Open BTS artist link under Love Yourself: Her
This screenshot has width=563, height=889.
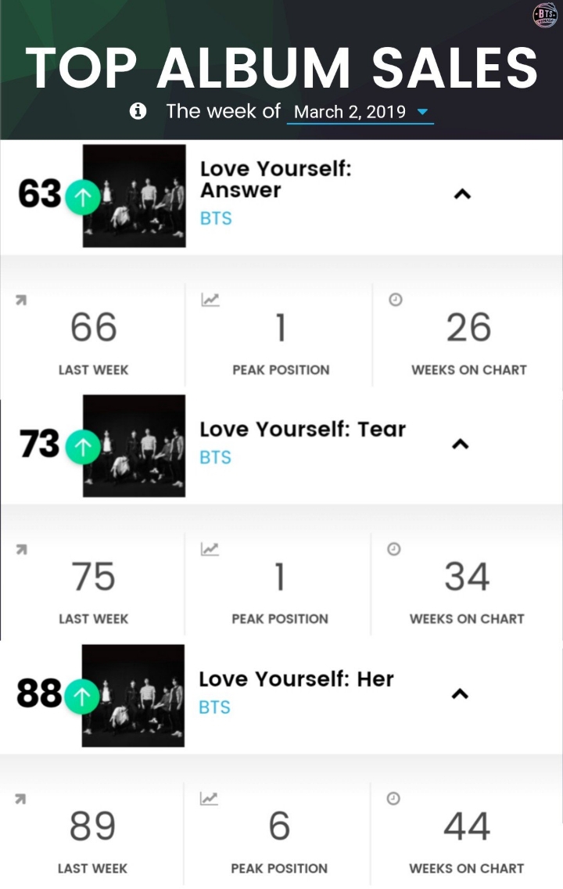215,707
